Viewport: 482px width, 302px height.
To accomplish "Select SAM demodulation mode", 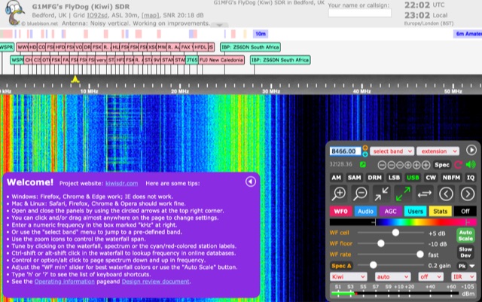I will pos(354,178).
